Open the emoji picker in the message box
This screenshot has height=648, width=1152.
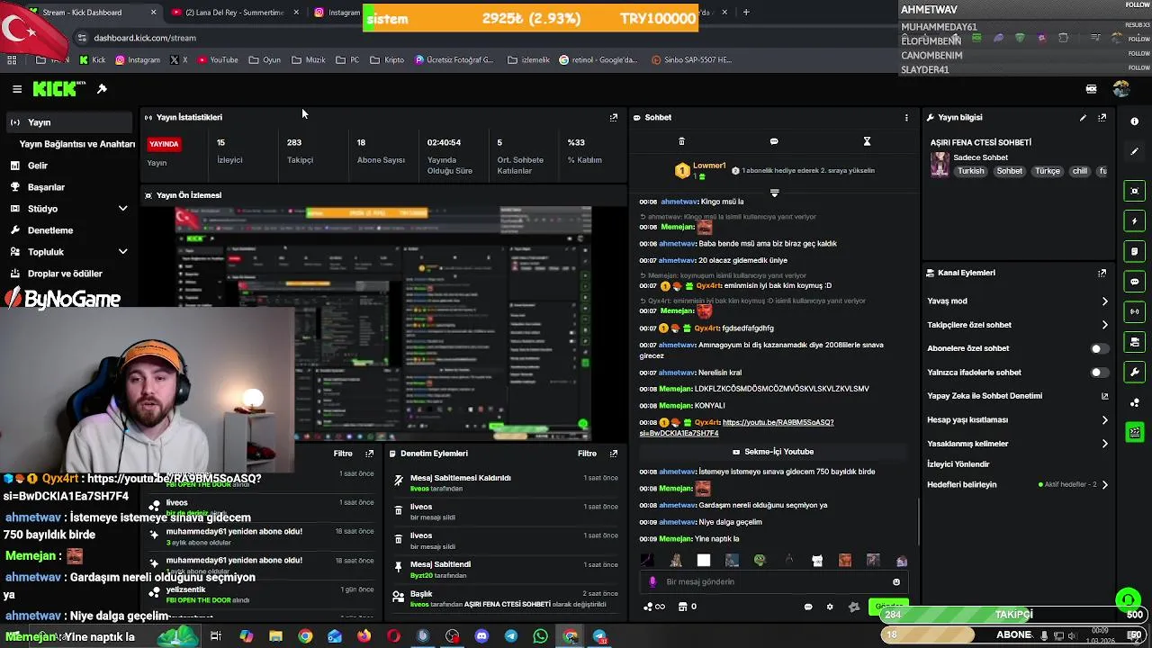[x=896, y=581]
